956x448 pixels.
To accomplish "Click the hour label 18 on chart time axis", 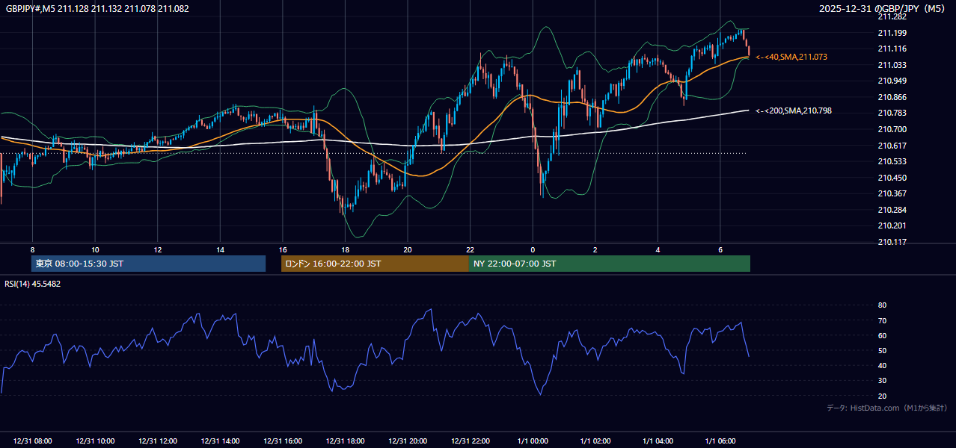I will click(345, 249).
